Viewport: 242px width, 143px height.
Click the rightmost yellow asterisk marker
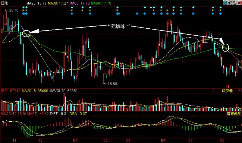click(x=220, y=10)
